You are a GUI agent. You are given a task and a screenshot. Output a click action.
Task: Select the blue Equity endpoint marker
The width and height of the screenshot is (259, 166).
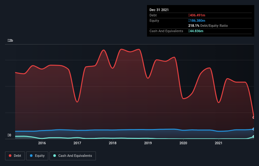(x=254, y=129)
